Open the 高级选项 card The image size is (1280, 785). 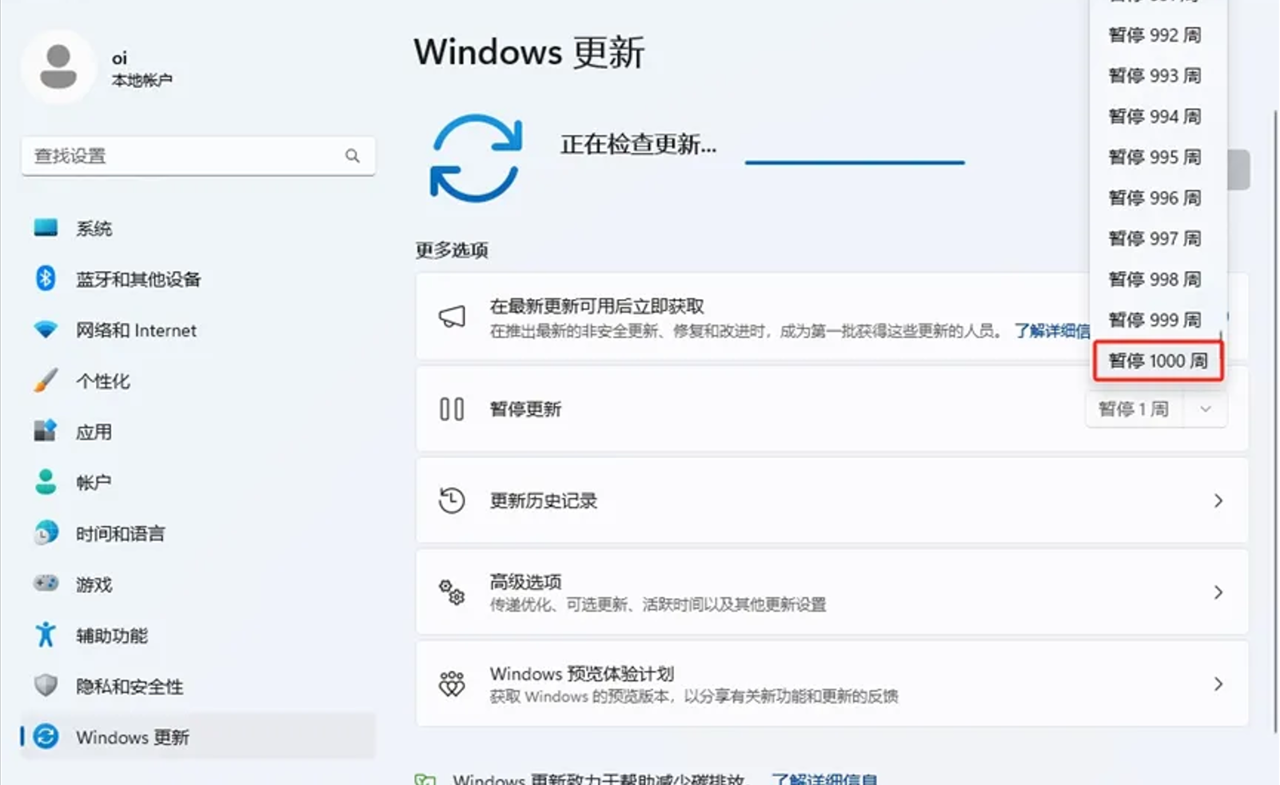point(832,592)
